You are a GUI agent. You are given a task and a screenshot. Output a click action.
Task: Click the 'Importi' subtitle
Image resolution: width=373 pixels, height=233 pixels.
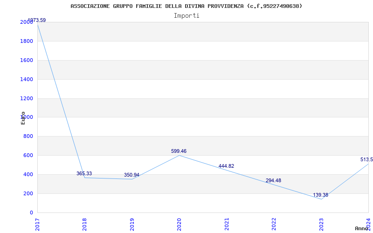click(x=186, y=16)
